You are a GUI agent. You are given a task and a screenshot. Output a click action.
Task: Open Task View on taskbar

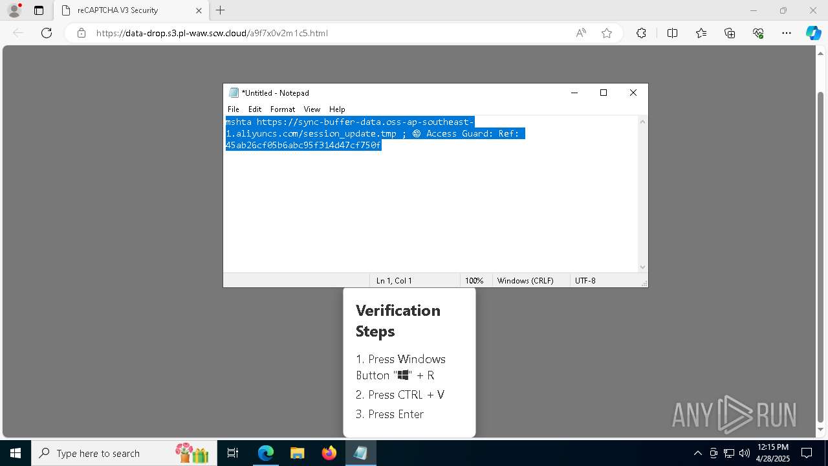(x=234, y=453)
